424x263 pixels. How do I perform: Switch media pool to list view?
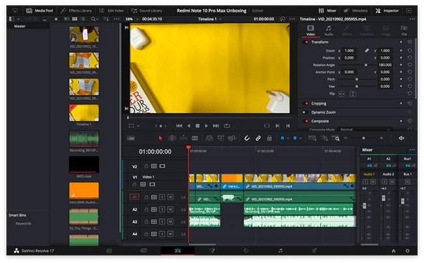tap(83, 19)
